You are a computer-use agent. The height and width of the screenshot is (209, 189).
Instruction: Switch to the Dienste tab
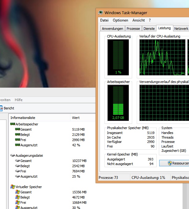click(149, 29)
